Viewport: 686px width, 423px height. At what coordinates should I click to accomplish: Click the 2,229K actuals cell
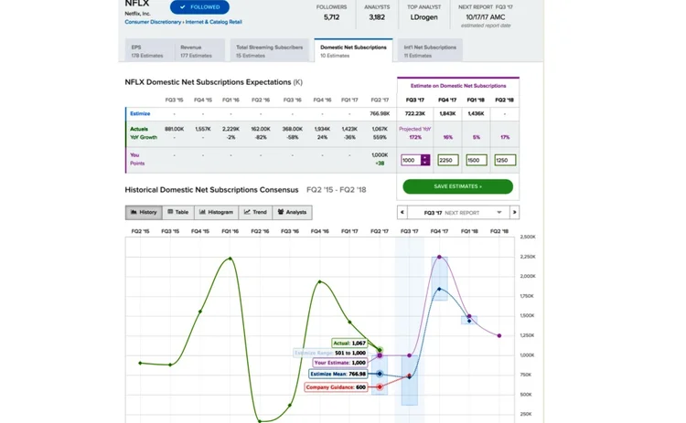230,129
